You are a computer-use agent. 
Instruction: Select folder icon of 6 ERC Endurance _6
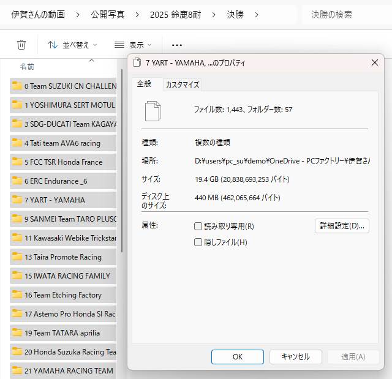click(x=17, y=181)
